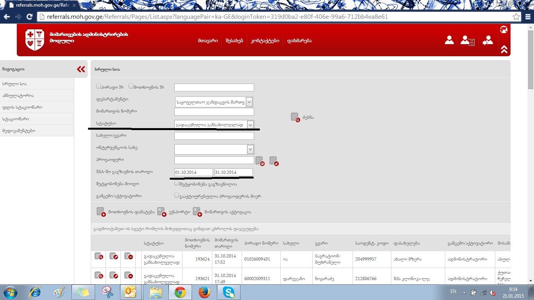
Task: Click the view icon in row 193624
Action: click(99, 256)
